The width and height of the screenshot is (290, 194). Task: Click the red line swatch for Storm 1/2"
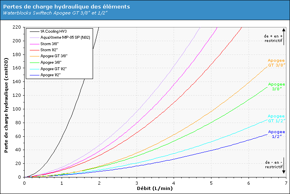click(x=35, y=50)
